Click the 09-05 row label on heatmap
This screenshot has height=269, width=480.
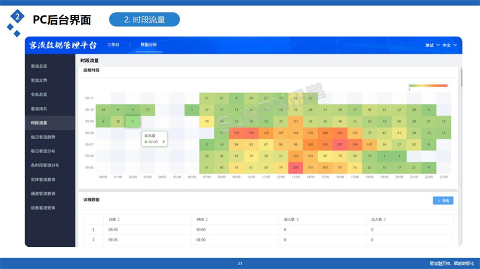pos(89,168)
